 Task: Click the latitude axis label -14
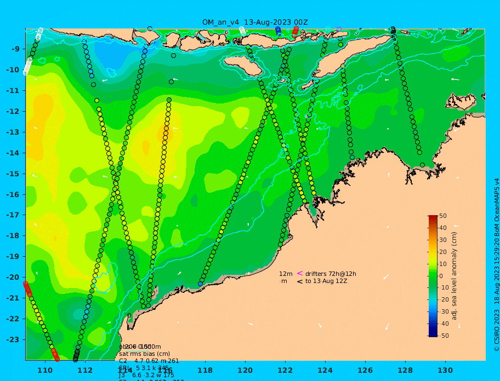[x=13, y=153]
